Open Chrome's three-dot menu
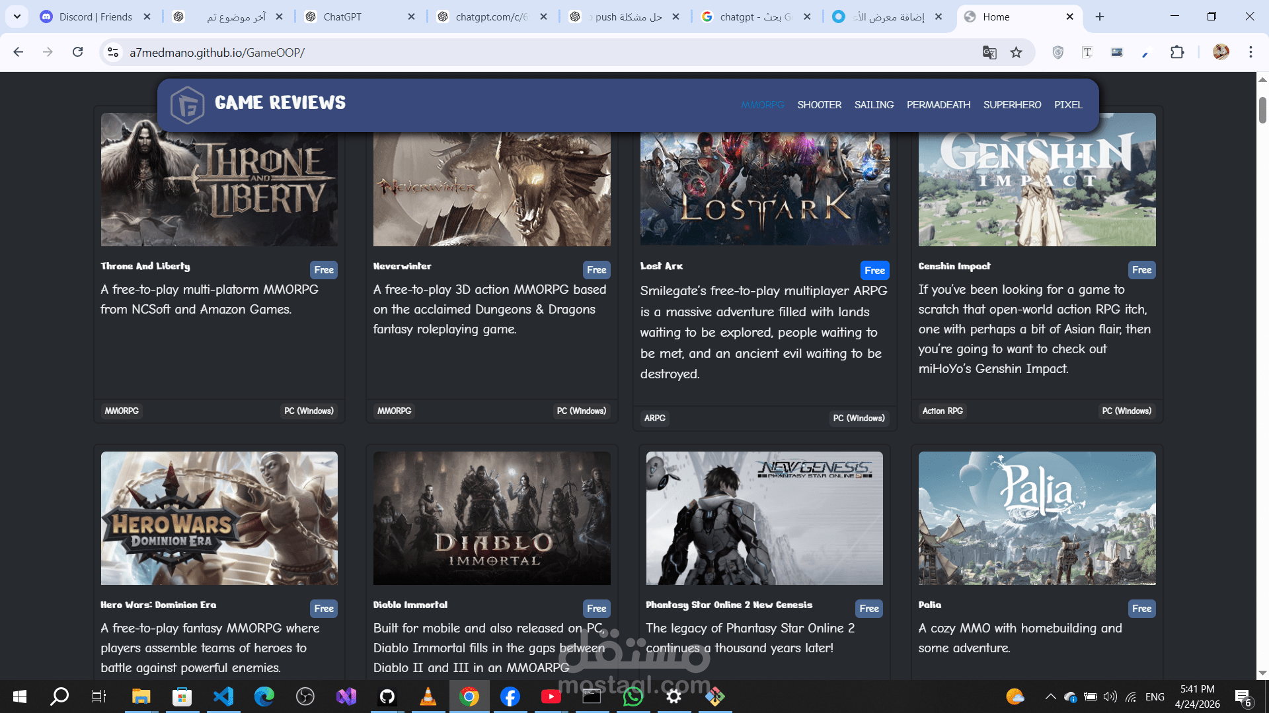 coord(1250,52)
